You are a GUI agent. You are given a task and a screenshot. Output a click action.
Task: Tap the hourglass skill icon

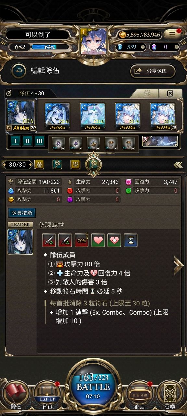tap(131, 240)
